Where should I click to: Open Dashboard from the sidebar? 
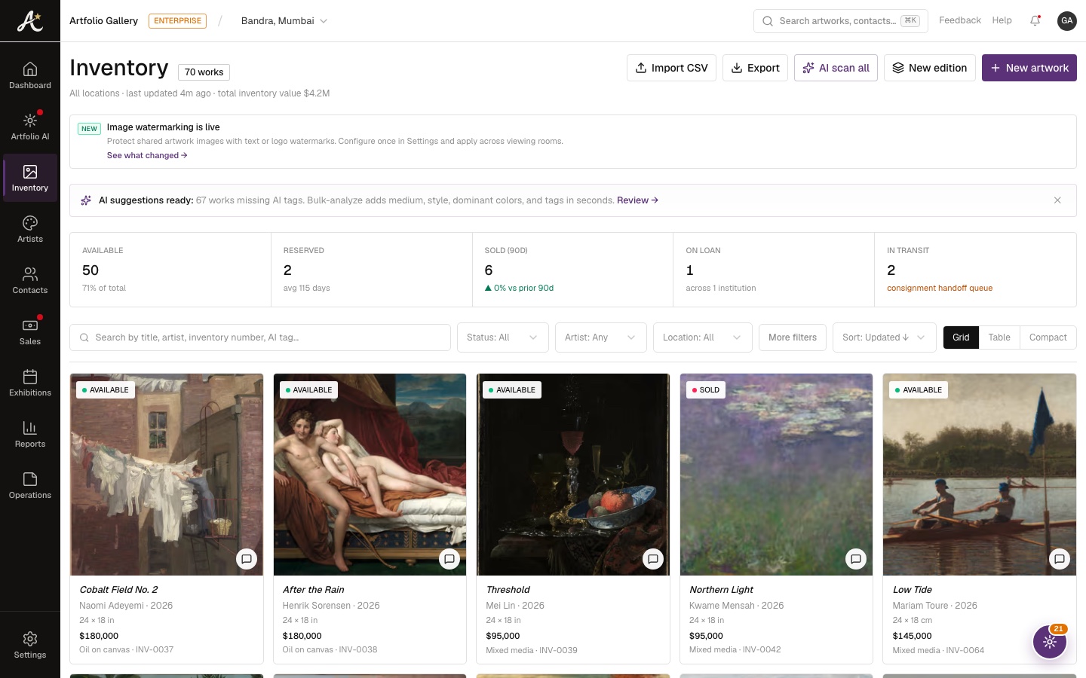tap(30, 75)
